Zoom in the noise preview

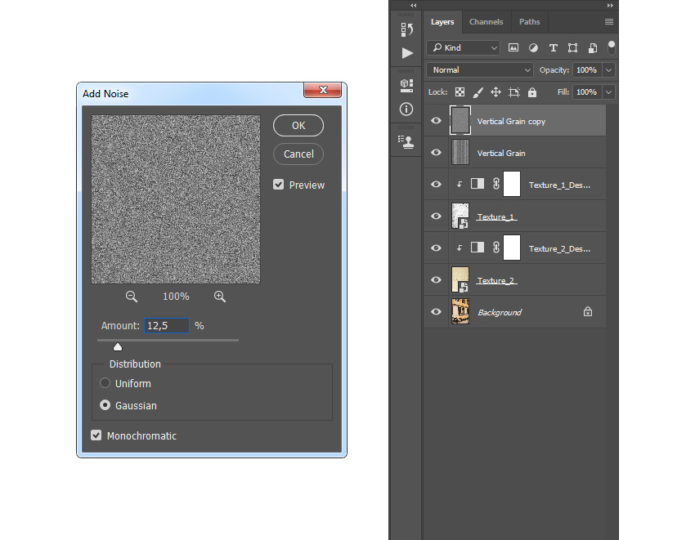click(220, 297)
